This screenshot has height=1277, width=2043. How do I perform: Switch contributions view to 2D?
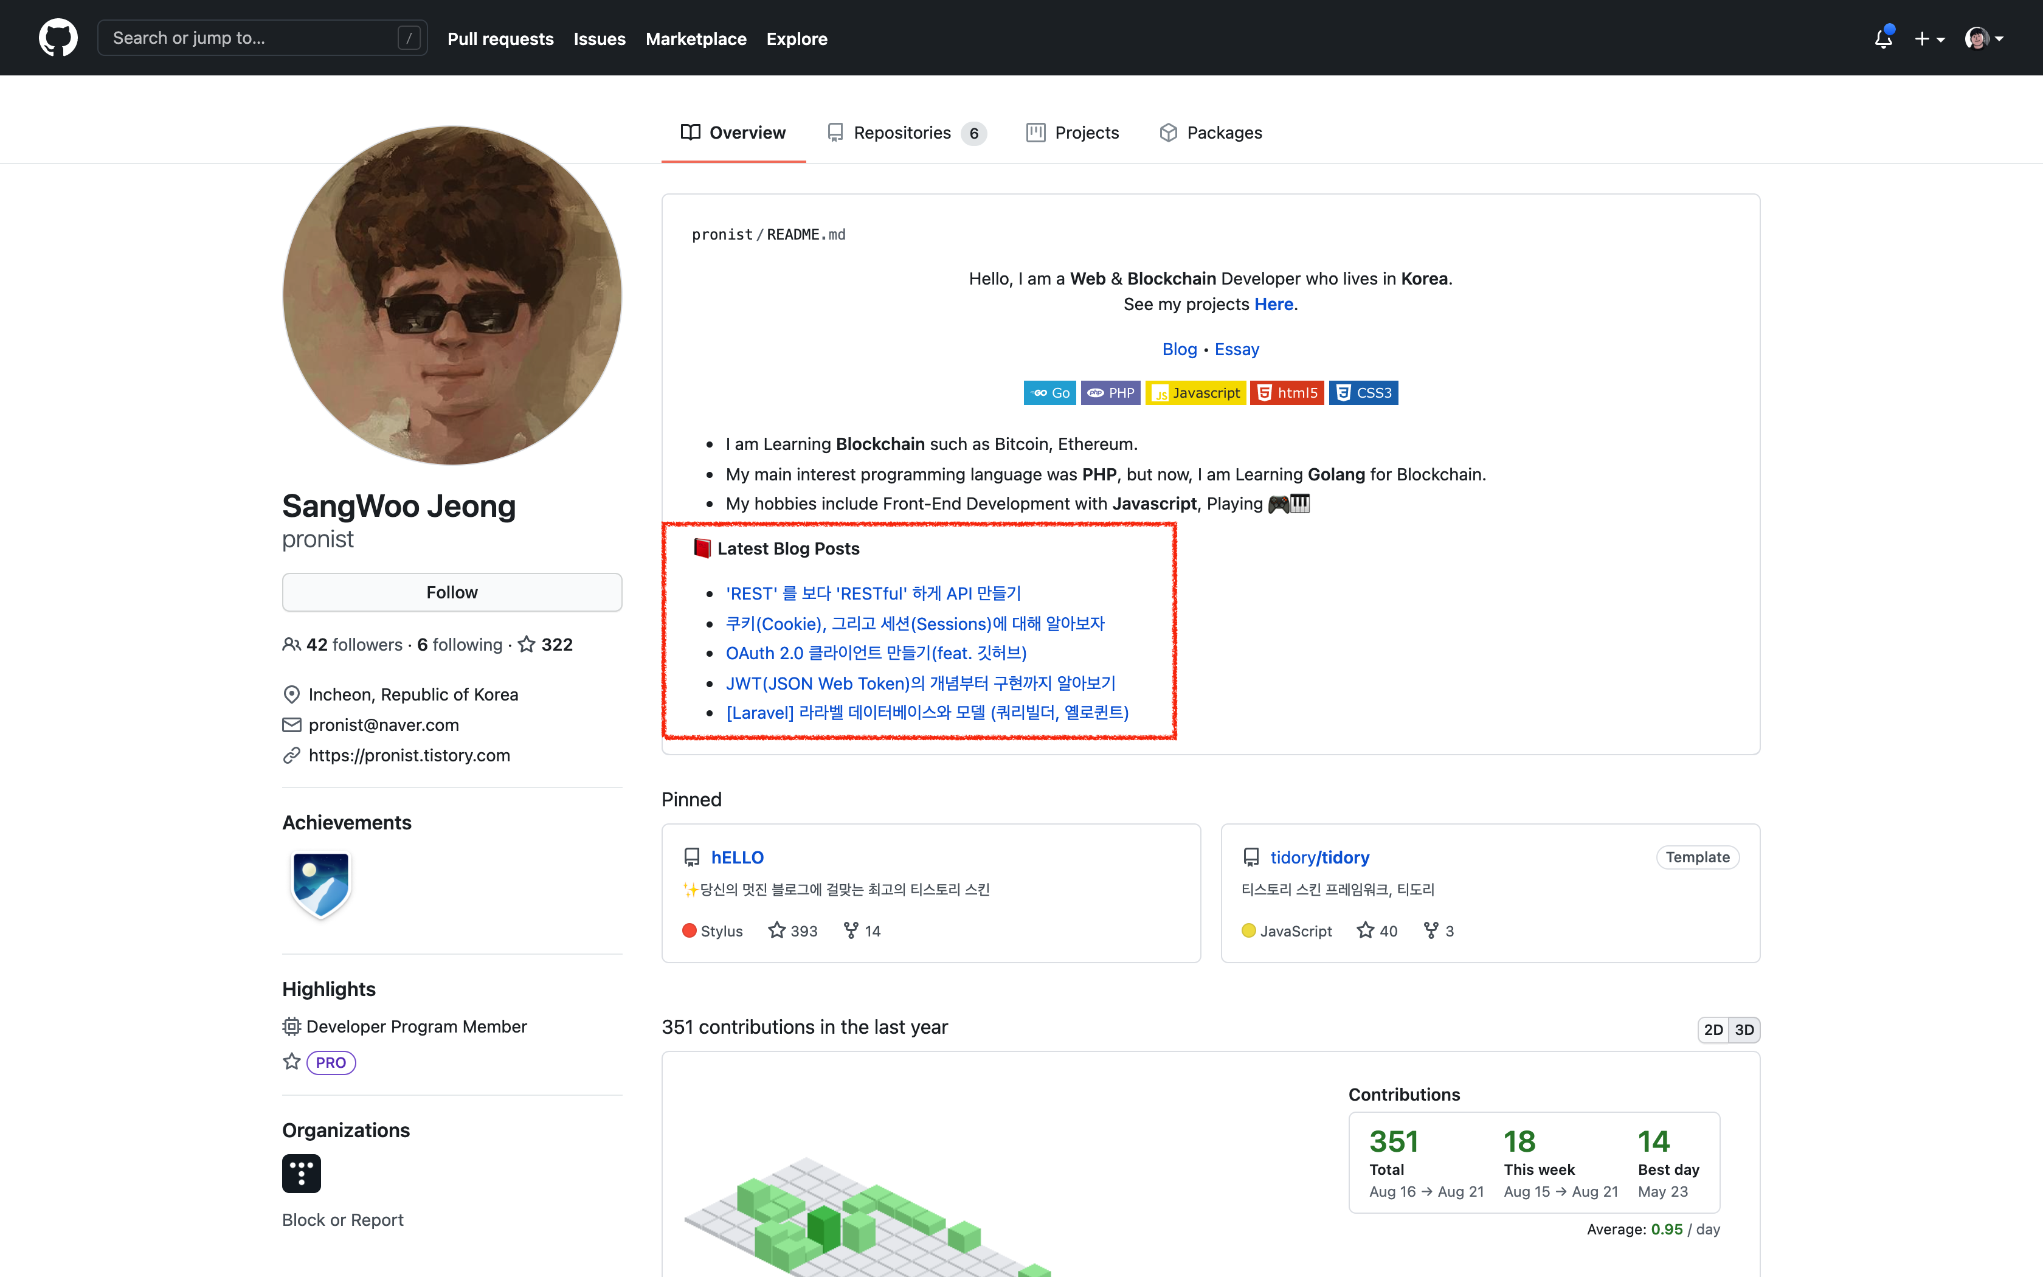pos(1713,1030)
